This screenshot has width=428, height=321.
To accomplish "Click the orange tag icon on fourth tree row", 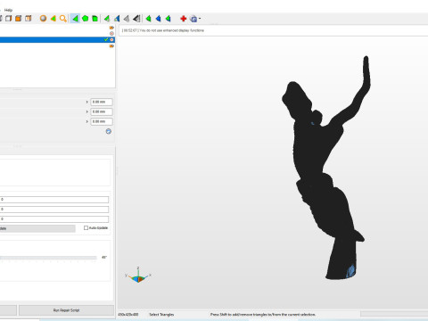I will (x=111, y=46).
